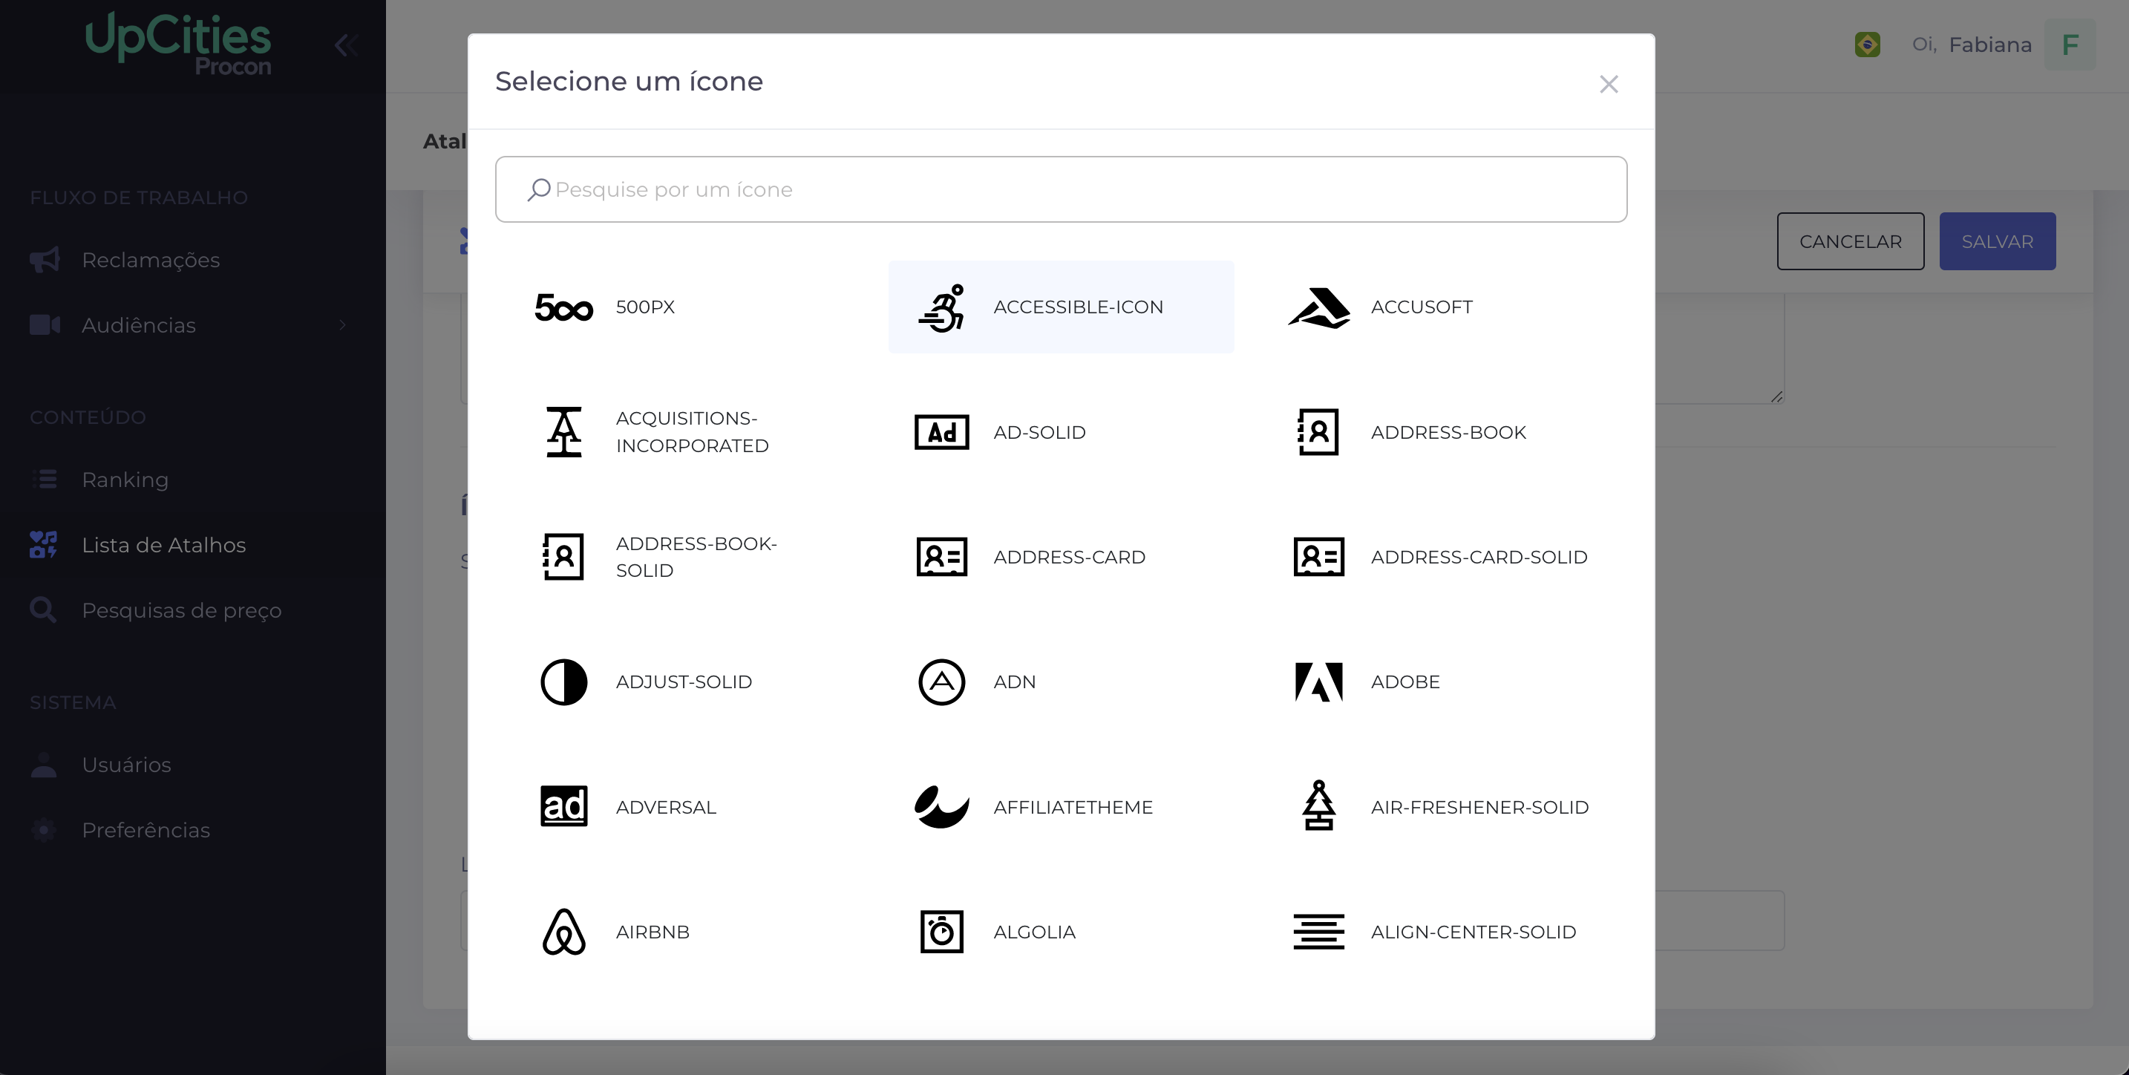The height and width of the screenshot is (1075, 2129).
Task: Click the CANCELAR button
Action: click(x=1851, y=241)
